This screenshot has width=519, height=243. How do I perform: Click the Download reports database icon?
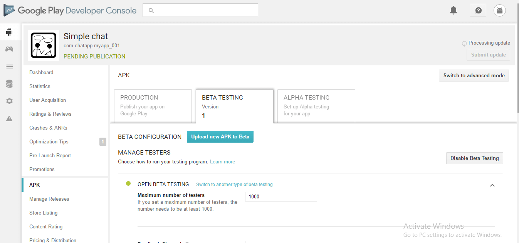coord(9,84)
